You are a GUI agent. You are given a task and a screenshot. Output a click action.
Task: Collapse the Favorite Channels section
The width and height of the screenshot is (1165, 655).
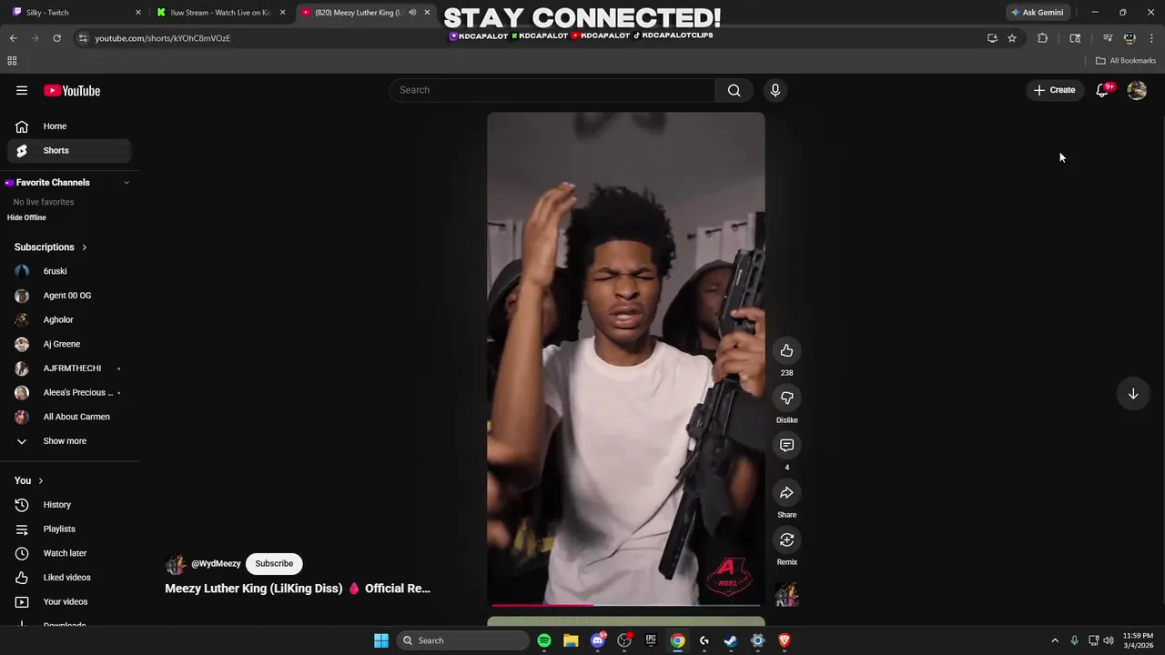[x=127, y=183]
